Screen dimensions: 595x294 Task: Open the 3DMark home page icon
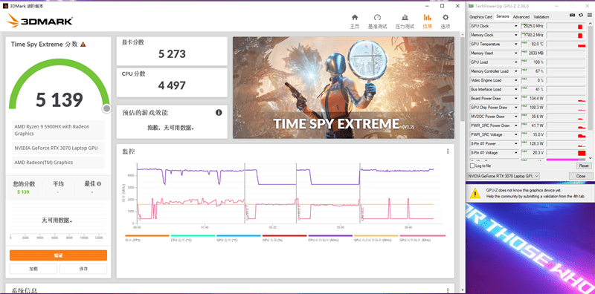[355, 17]
